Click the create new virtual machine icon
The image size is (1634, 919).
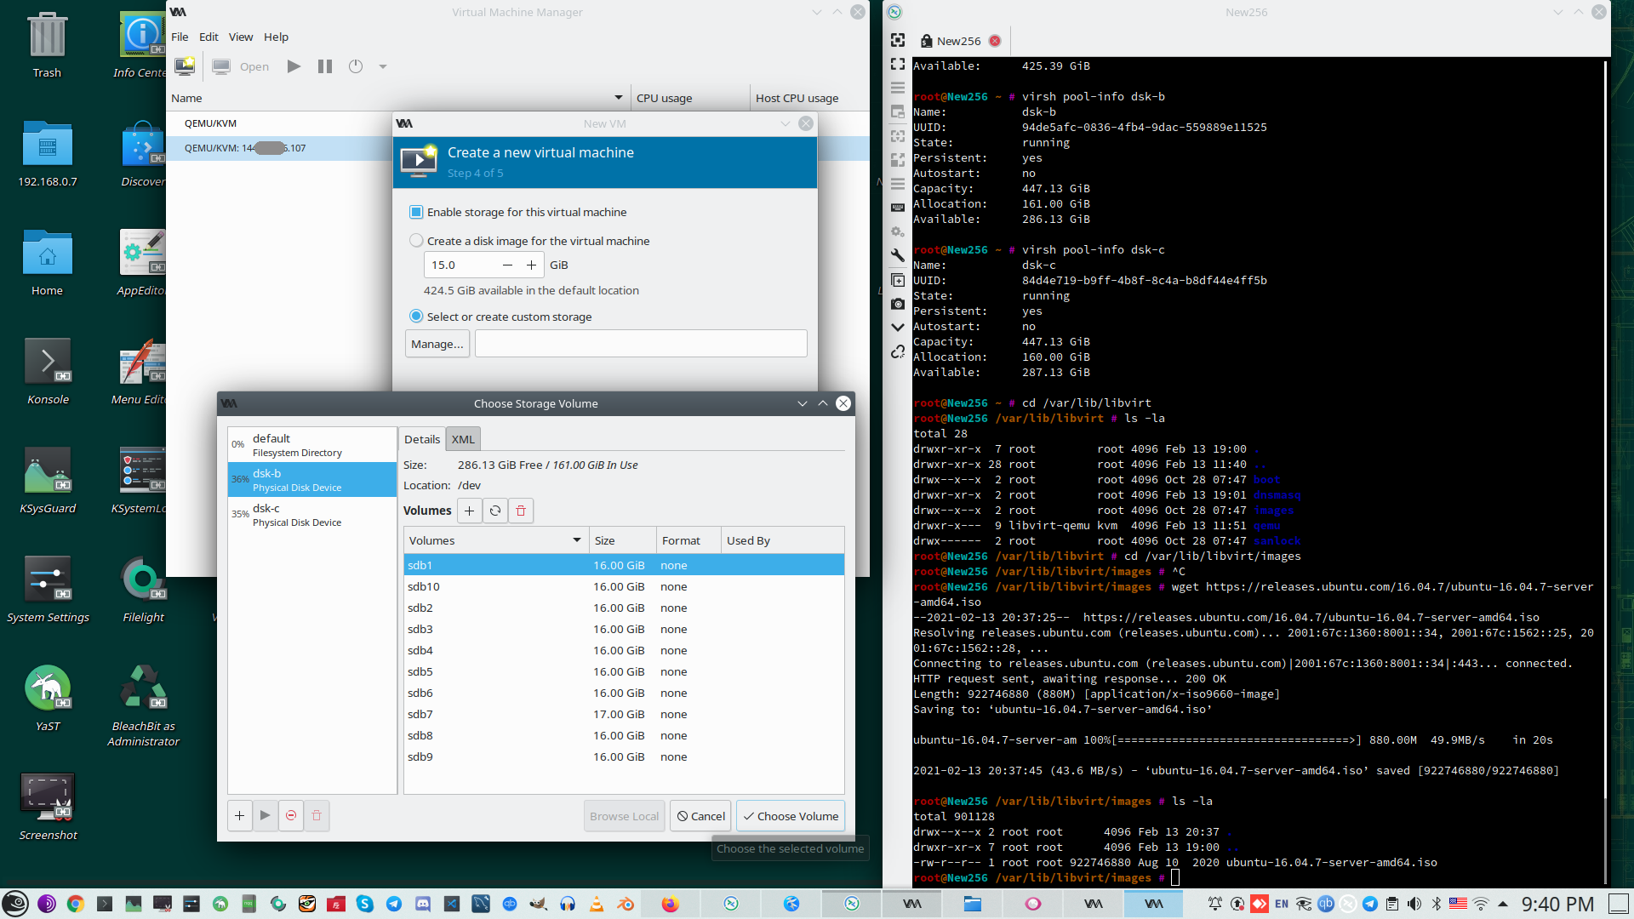pyautogui.click(x=185, y=66)
